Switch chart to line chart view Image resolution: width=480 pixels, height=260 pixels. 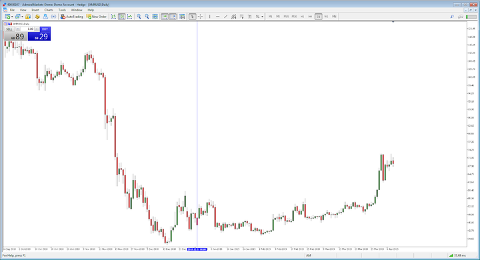coord(130,17)
